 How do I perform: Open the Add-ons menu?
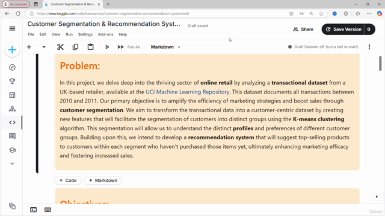(x=106, y=34)
